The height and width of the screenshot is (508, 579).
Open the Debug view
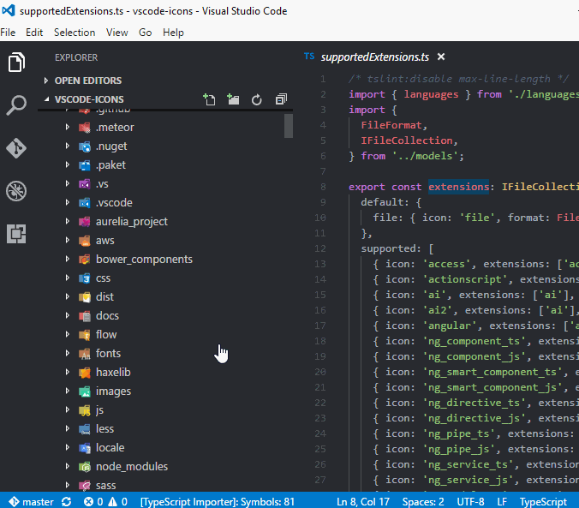[16, 191]
